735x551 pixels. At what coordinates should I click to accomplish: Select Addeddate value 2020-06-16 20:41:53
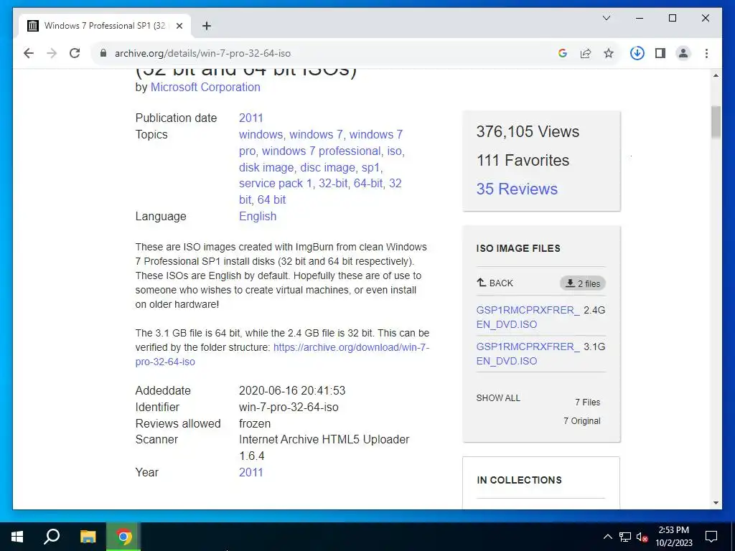pos(292,391)
